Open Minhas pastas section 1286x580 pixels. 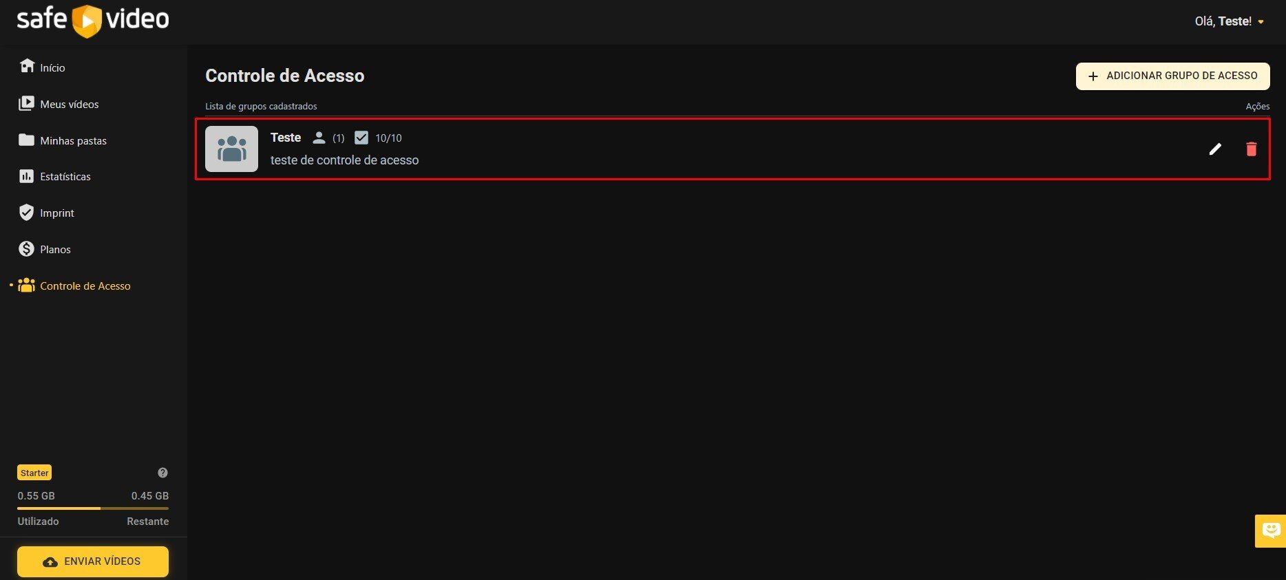(x=73, y=140)
